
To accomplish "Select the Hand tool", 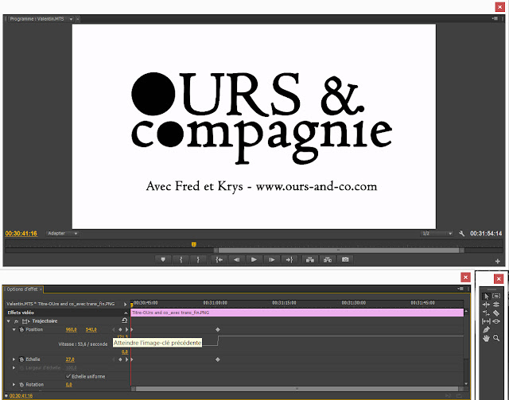I will [486, 338].
